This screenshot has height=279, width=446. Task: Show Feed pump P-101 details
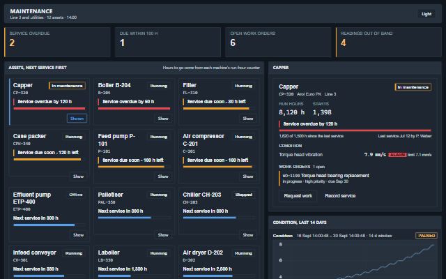(x=163, y=176)
